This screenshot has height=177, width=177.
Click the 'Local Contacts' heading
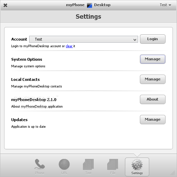coord(25,79)
